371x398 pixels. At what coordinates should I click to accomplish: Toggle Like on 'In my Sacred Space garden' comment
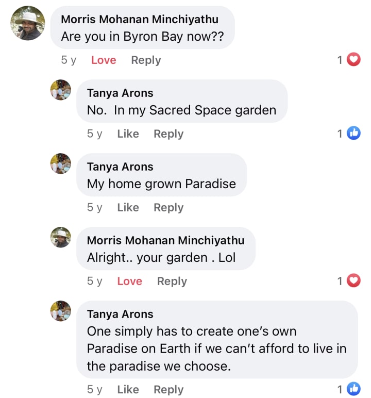pos(128,134)
